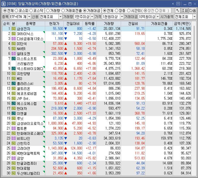
Task: Click the green corner marker on 유한양행 row
Action: pyautogui.click(x=44, y=72)
